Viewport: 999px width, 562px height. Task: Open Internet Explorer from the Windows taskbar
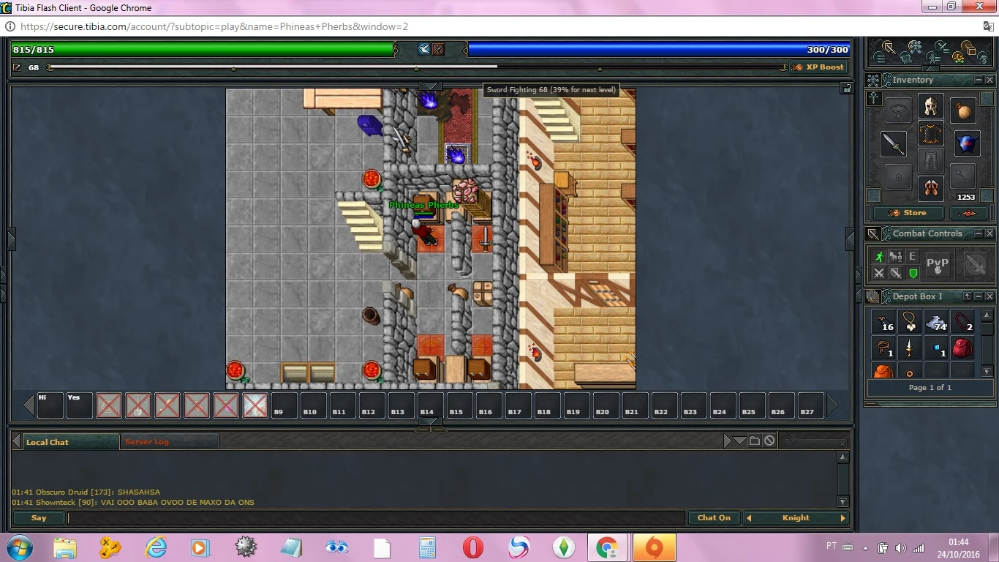tap(157, 547)
